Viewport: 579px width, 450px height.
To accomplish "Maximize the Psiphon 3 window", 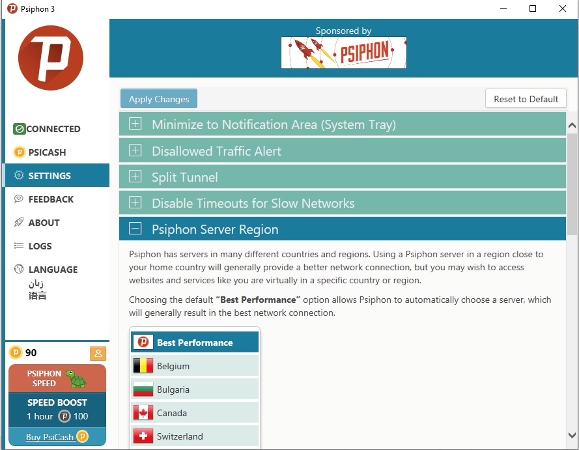I will (x=533, y=8).
